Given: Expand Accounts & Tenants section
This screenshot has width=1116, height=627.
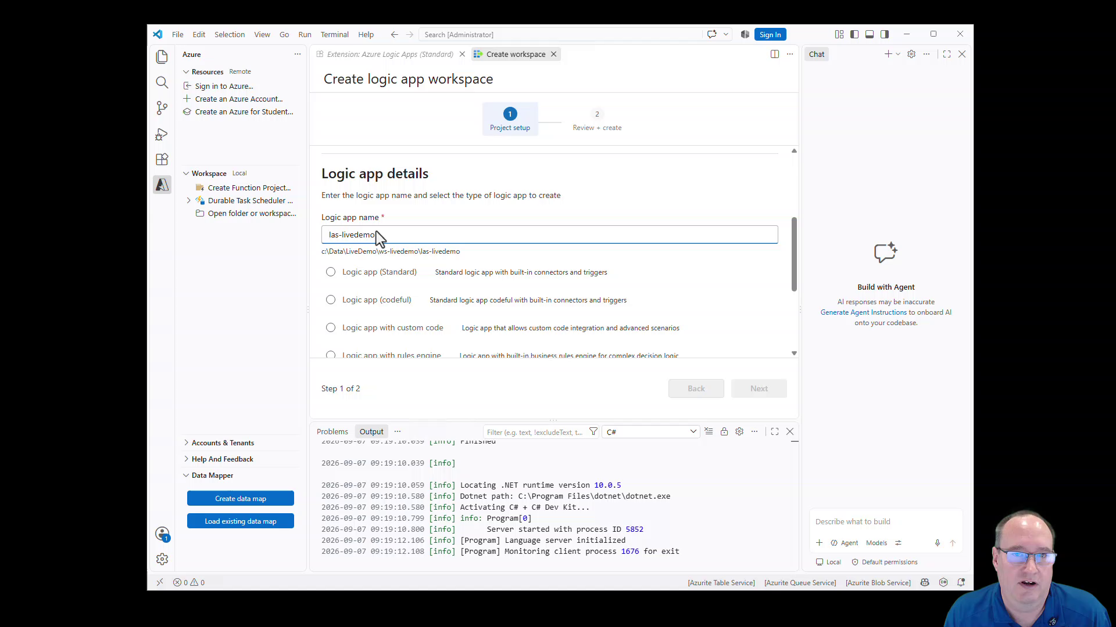Looking at the screenshot, I should (186, 442).
